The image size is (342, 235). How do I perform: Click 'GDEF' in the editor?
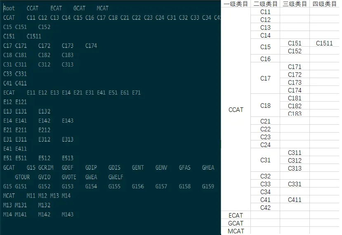(x=68, y=168)
